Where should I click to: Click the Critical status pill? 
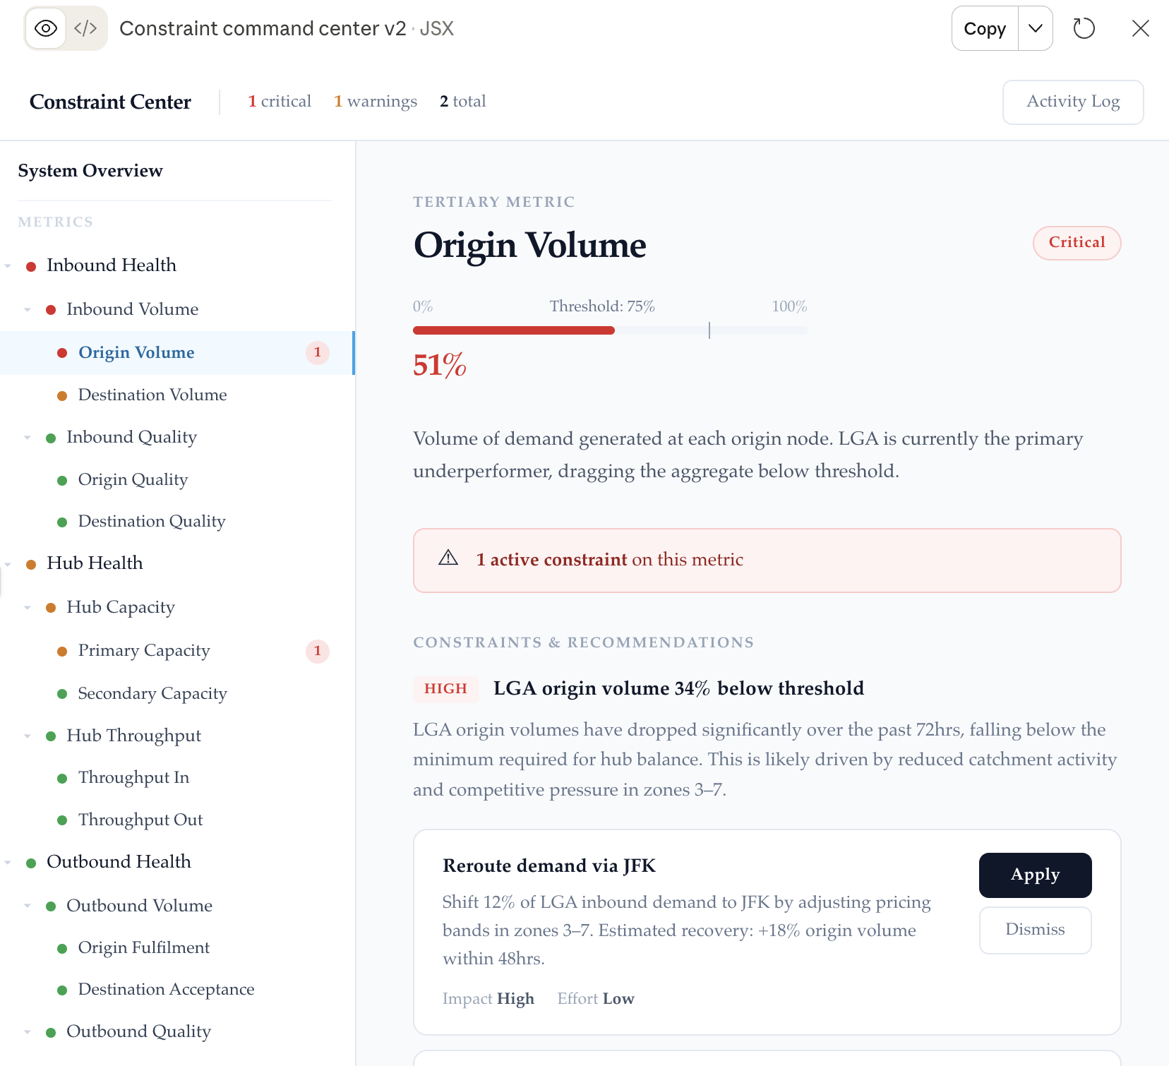point(1077,243)
